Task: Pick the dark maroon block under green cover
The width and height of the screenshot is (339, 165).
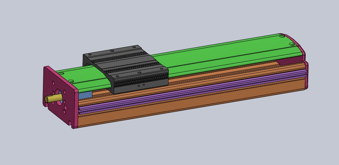Action: tap(290, 61)
